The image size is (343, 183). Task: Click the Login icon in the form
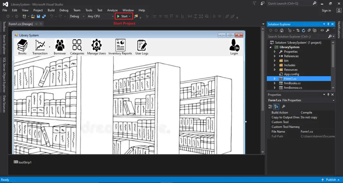click(234, 45)
